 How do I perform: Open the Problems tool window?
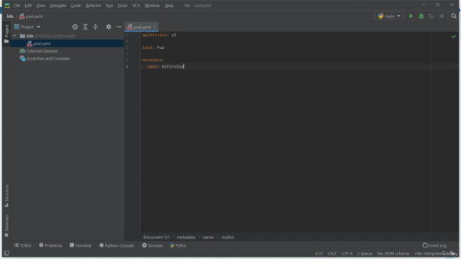[50, 245]
